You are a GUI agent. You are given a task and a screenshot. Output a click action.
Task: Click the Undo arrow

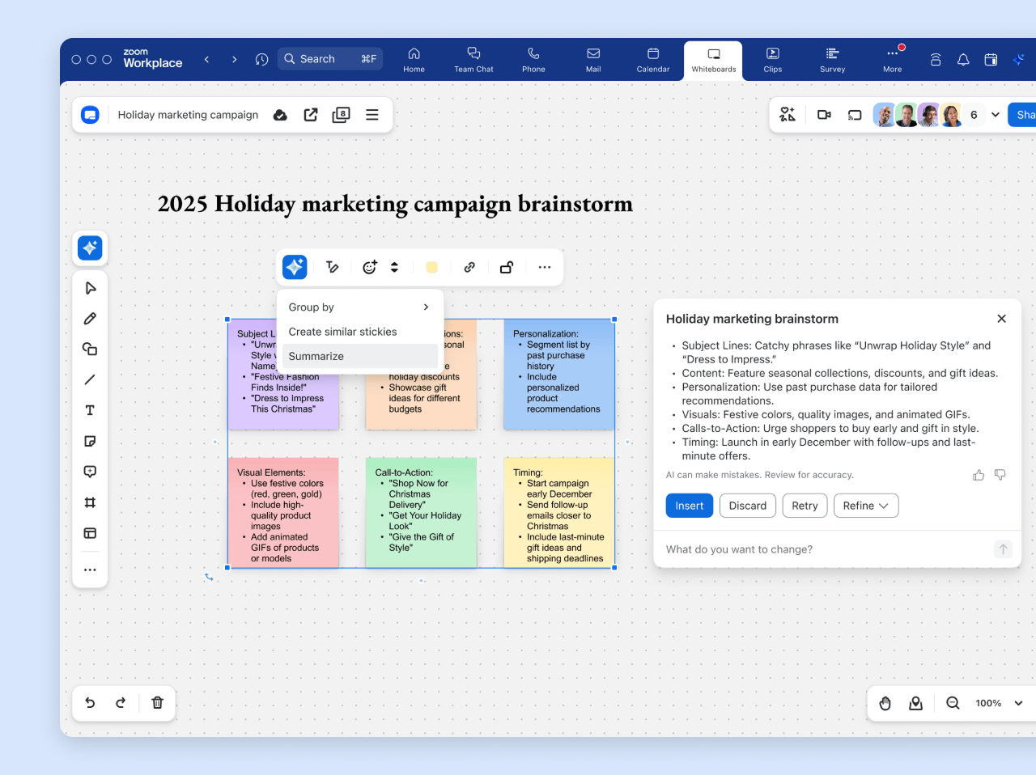[90, 703]
